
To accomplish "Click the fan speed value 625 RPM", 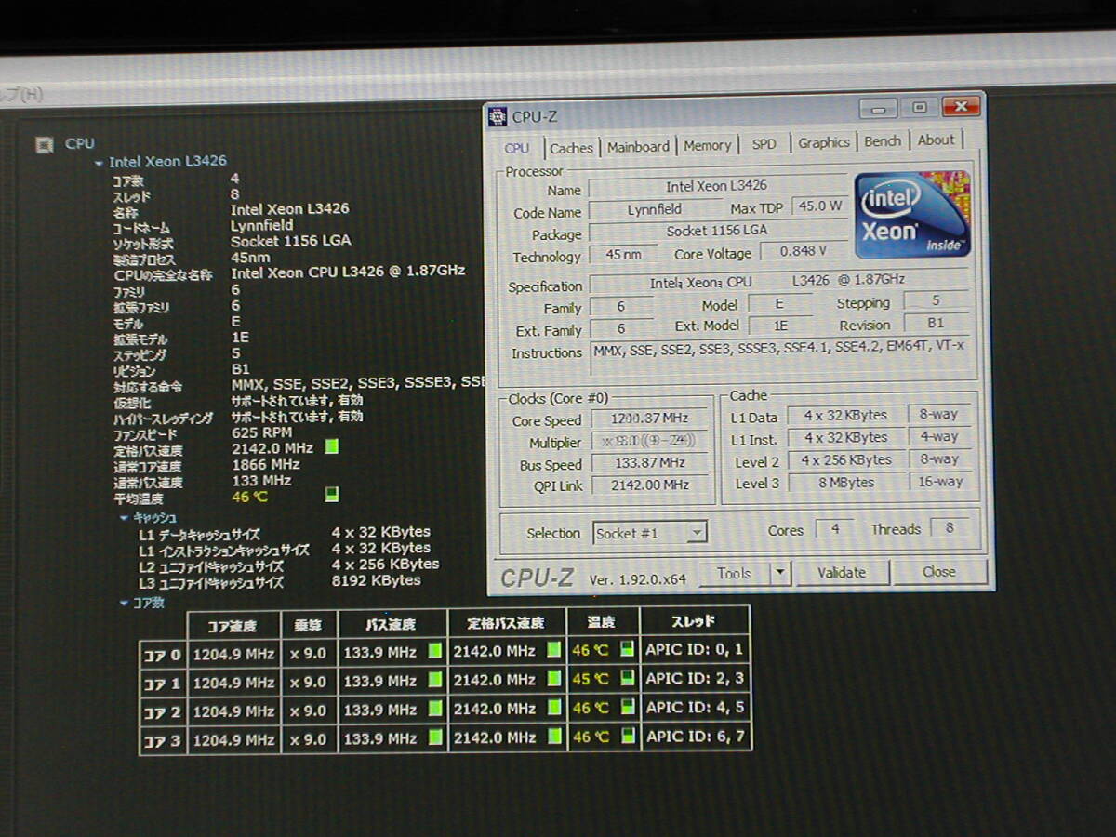I will click(261, 432).
